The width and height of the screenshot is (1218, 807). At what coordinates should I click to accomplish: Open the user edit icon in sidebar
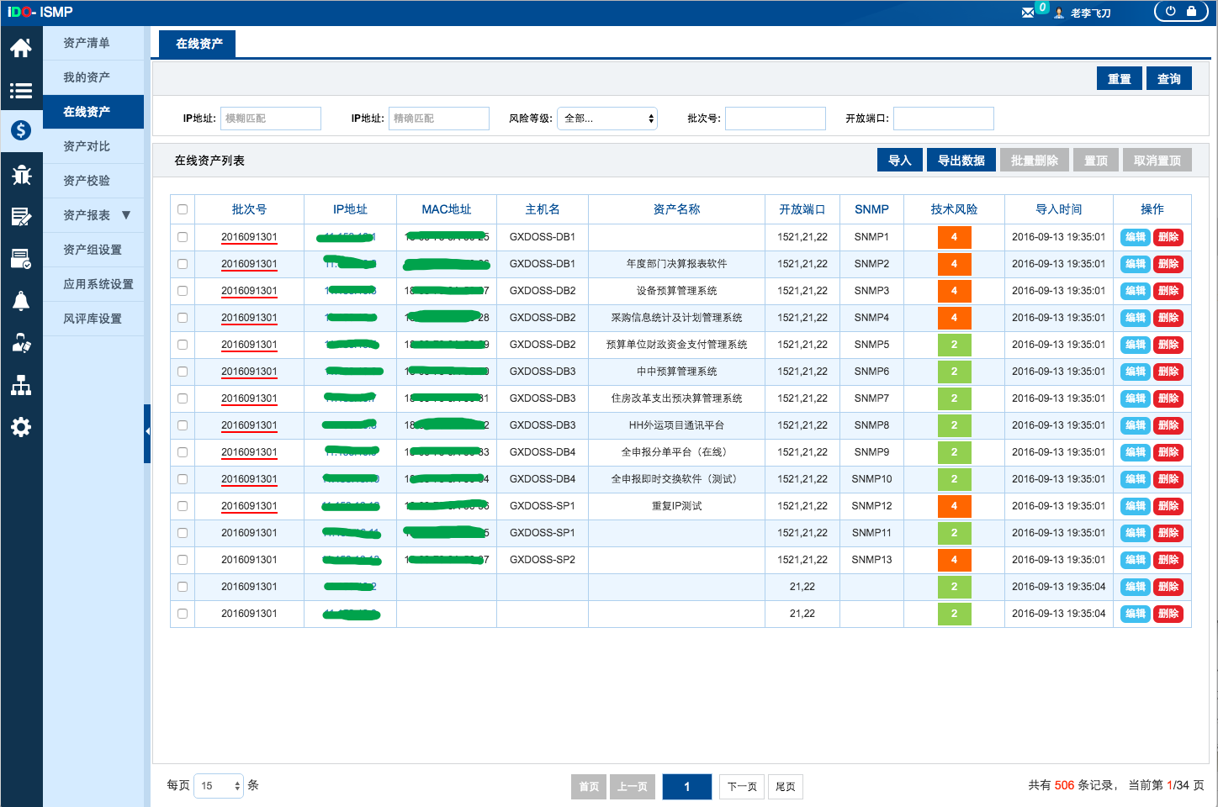(x=21, y=343)
